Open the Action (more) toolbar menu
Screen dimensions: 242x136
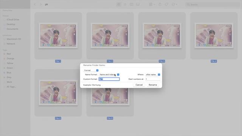(x=175, y=5)
